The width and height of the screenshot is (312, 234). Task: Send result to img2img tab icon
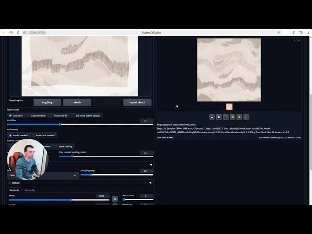[226, 117]
